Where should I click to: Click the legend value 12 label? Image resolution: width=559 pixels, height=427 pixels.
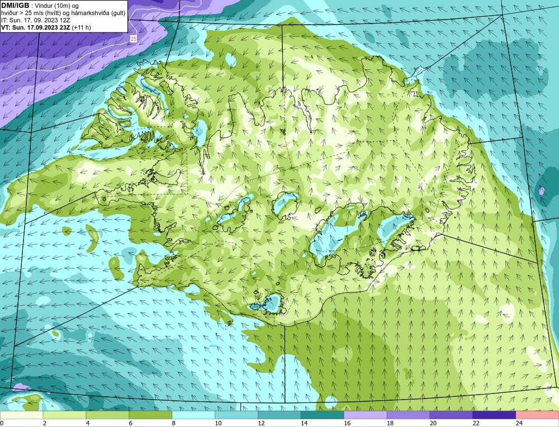click(x=261, y=423)
